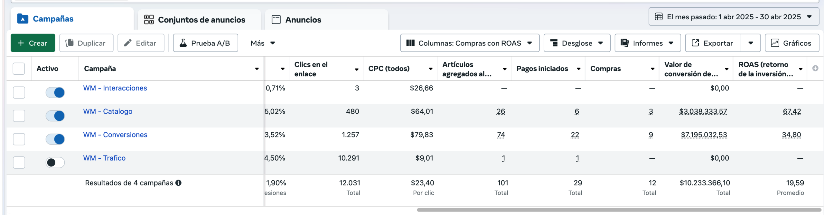Add a column with plus icon
Screen dimensions: 824x215
tap(815, 68)
